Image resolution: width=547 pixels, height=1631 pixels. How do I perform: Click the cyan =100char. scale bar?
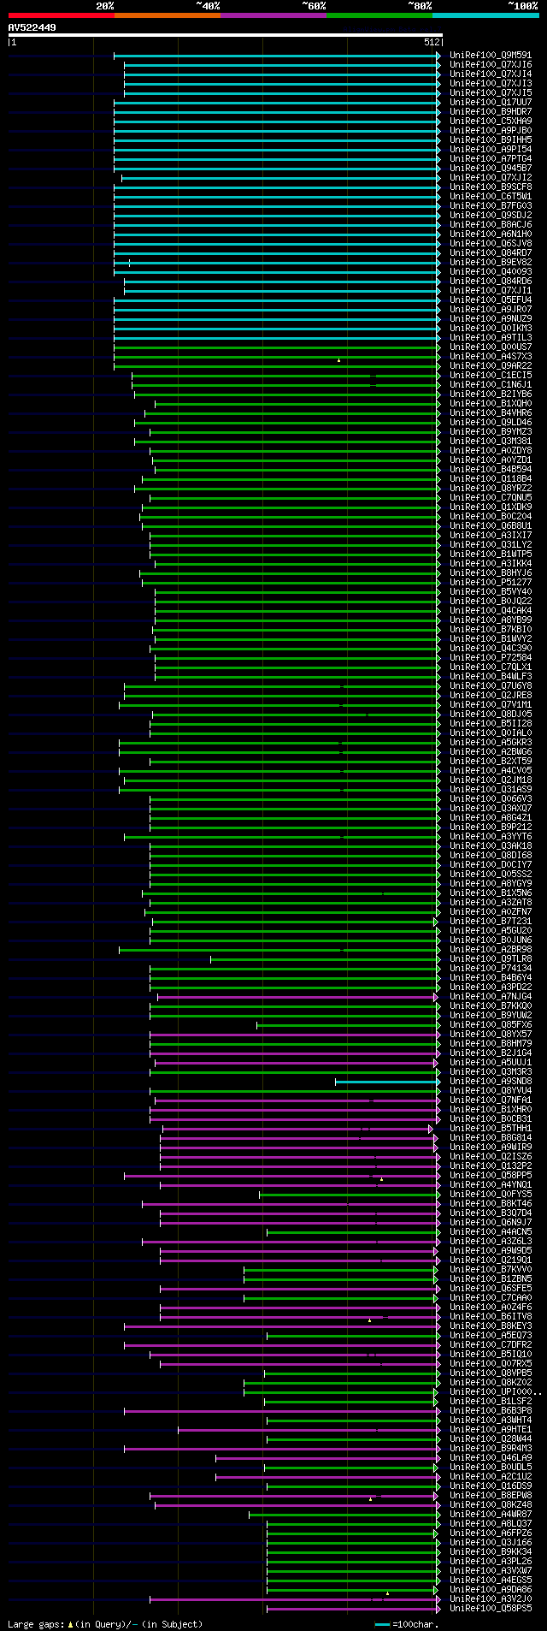point(382,1624)
